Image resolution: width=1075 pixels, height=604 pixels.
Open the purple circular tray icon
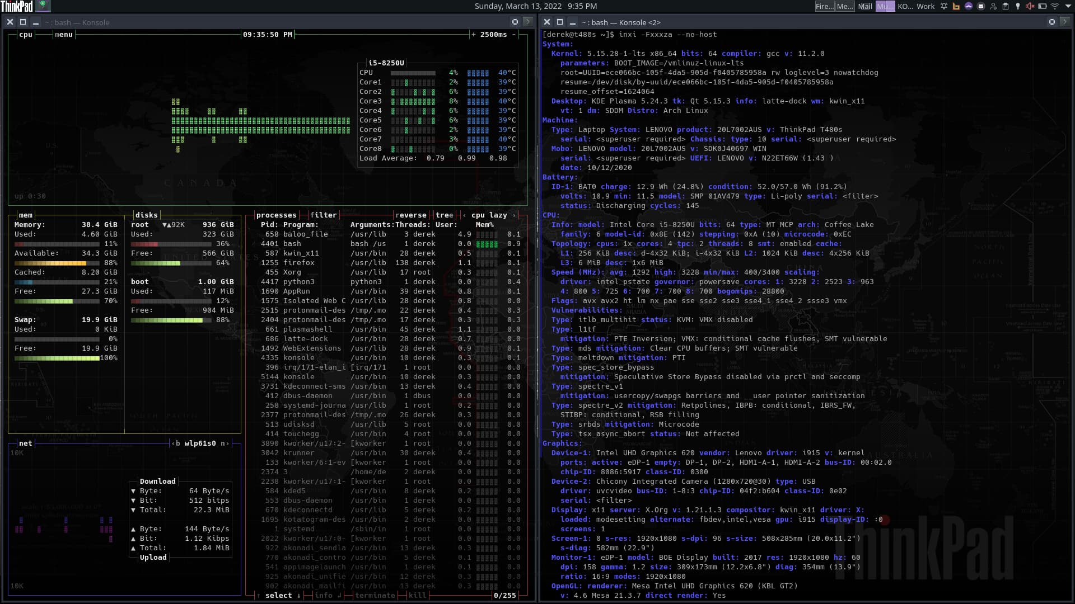pos(969,6)
